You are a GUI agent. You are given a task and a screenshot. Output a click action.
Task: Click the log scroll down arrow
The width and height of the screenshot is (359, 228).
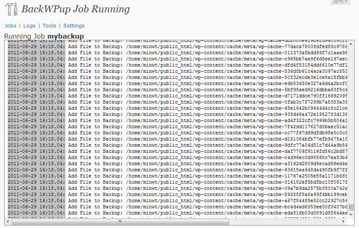(x=351, y=215)
